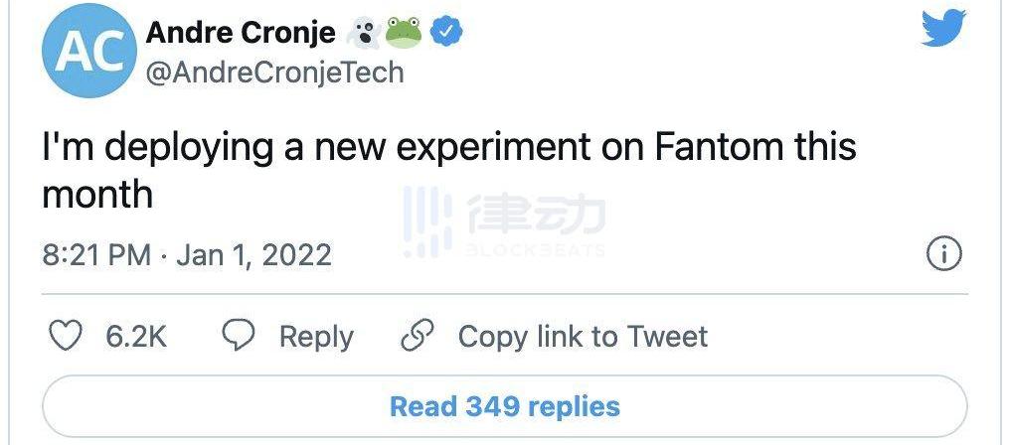Viewport: 1009px width, 445px height.
Task: Click the chain link copy icon
Action: point(415,337)
